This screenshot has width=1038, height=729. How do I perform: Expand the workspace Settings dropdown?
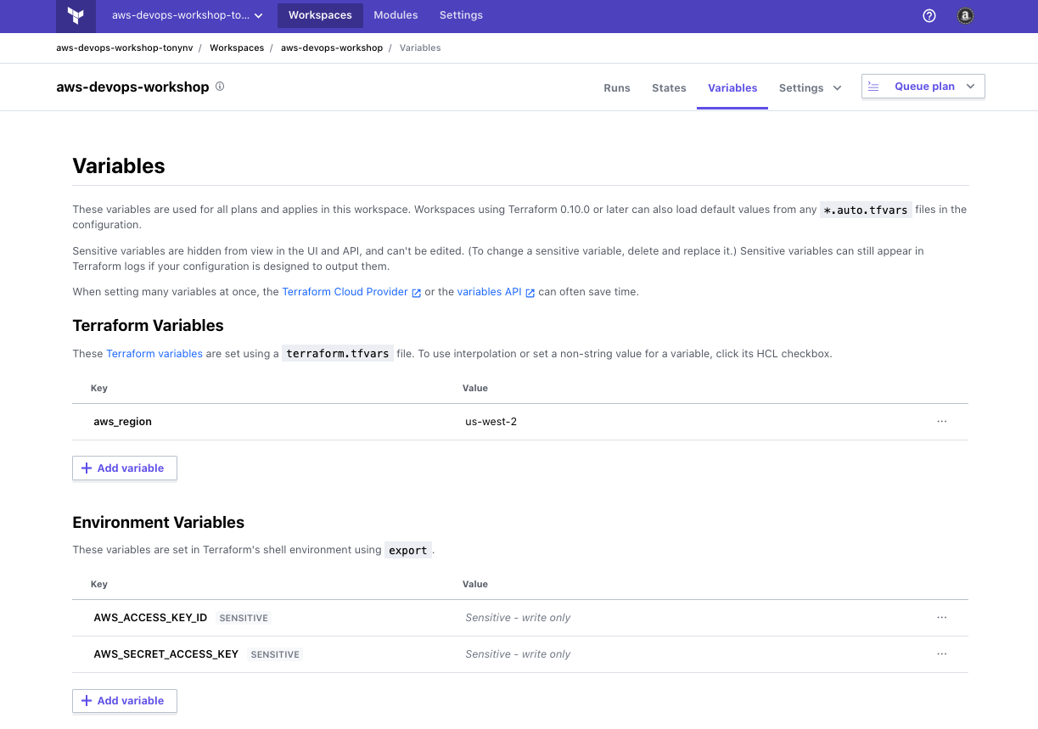(x=810, y=87)
